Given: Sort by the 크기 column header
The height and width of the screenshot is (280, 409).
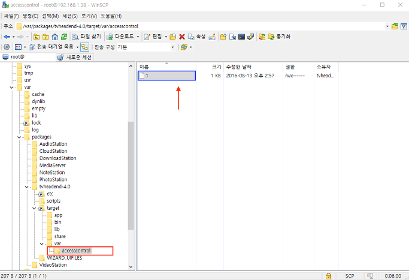Looking at the screenshot, I should (210, 67).
